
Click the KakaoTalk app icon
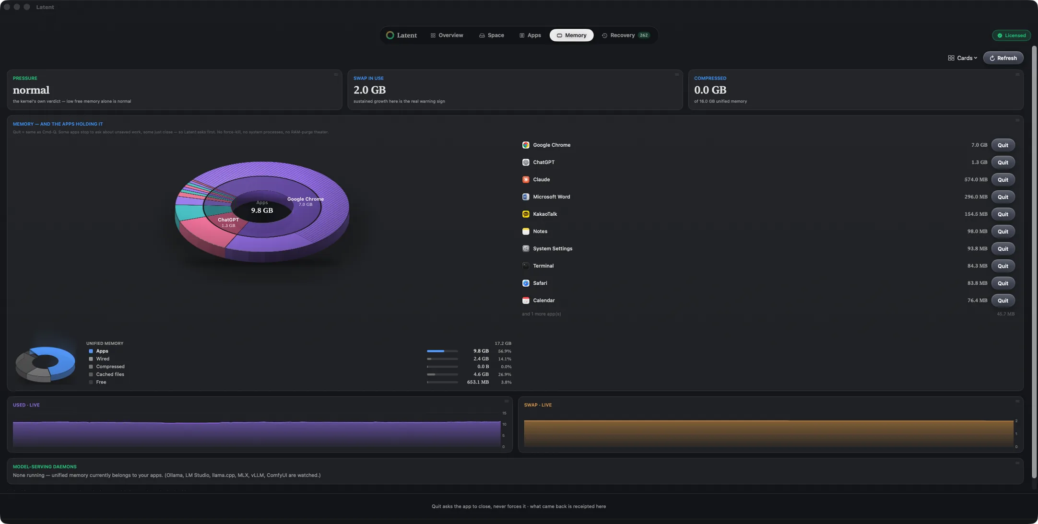(x=526, y=214)
